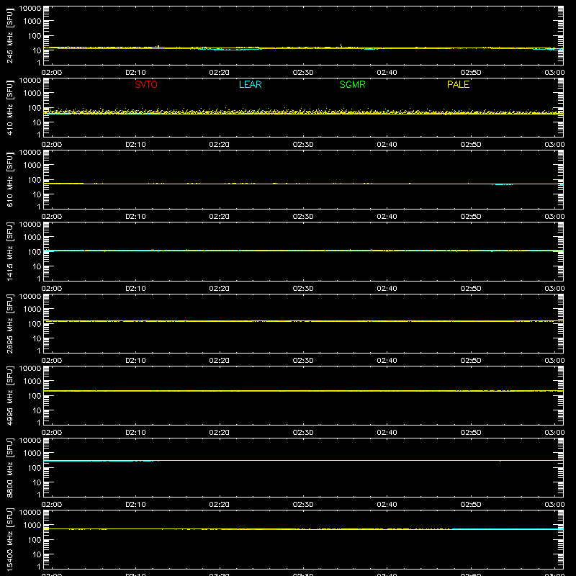Viewport: 576px width, 576px height.
Task: Click 02:10 under the 4995 MHz panel
Action: point(135,433)
